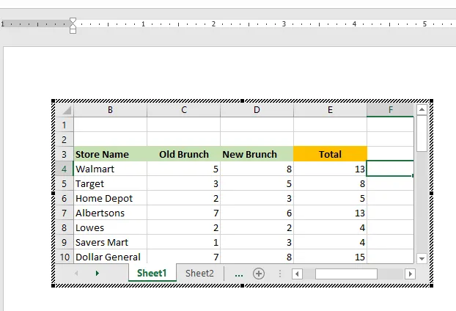Image resolution: width=456 pixels, height=311 pixels.
Task: Open the hidden sheets ellipsis
Action: point(239,274)
